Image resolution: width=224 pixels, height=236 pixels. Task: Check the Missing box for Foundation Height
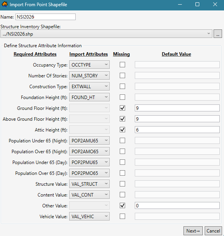122,97
